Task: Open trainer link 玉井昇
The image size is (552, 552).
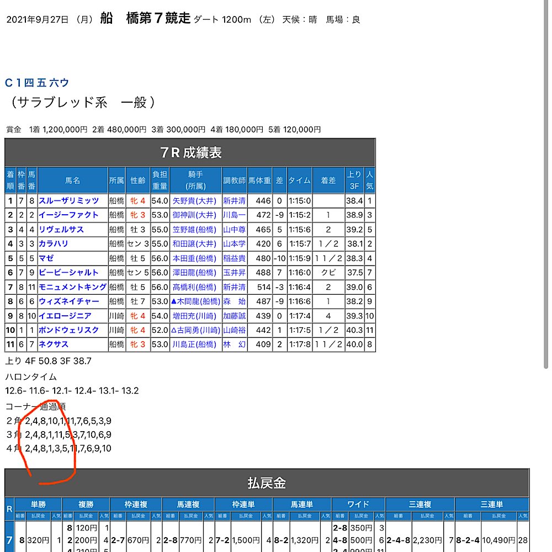Action: pos(234,273)
